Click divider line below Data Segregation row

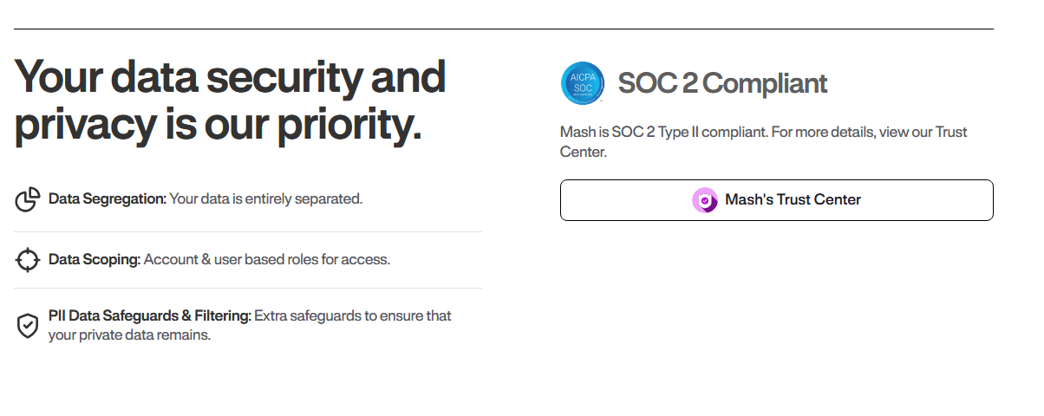click(248, 232)
